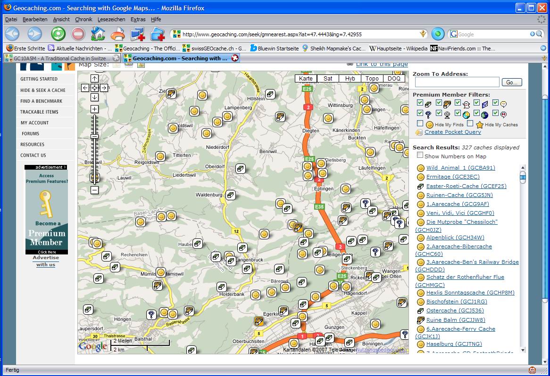The height and width of the screenshot is (376, 550).
Task: Click the Go... button
Action: click(x=512, y=82)
